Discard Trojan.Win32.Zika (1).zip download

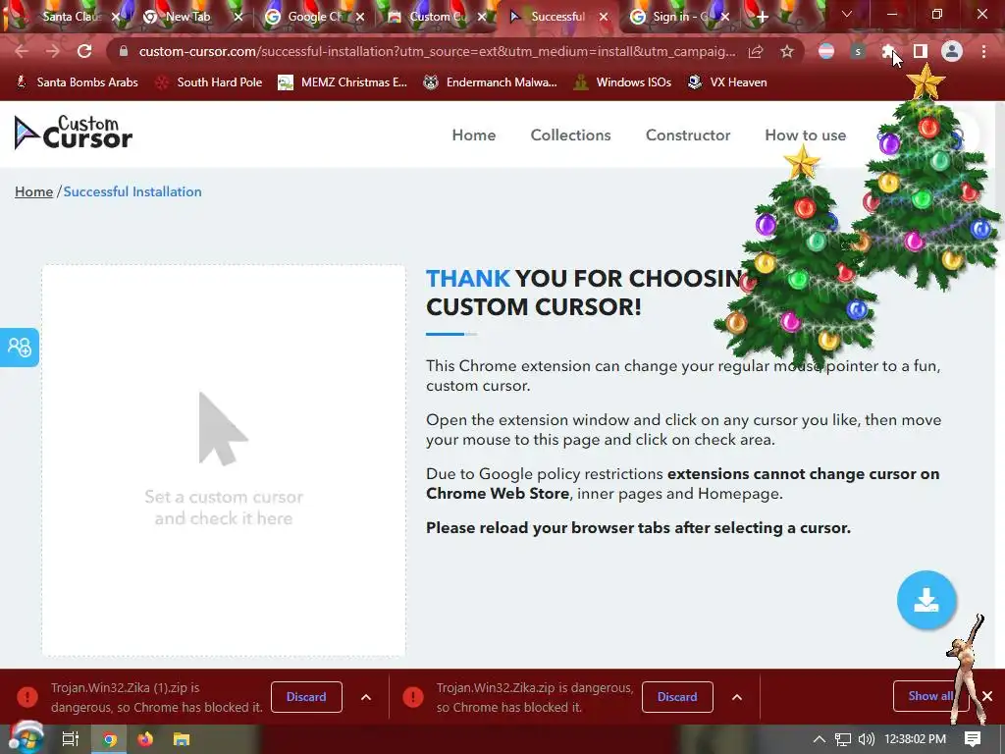tap(306, 697)
